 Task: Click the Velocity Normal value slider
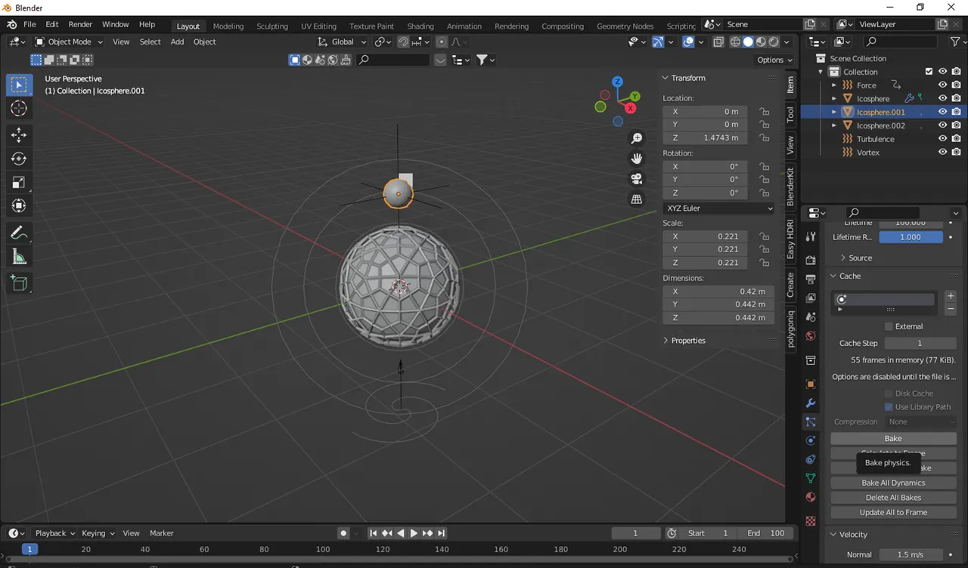point(911,554)
